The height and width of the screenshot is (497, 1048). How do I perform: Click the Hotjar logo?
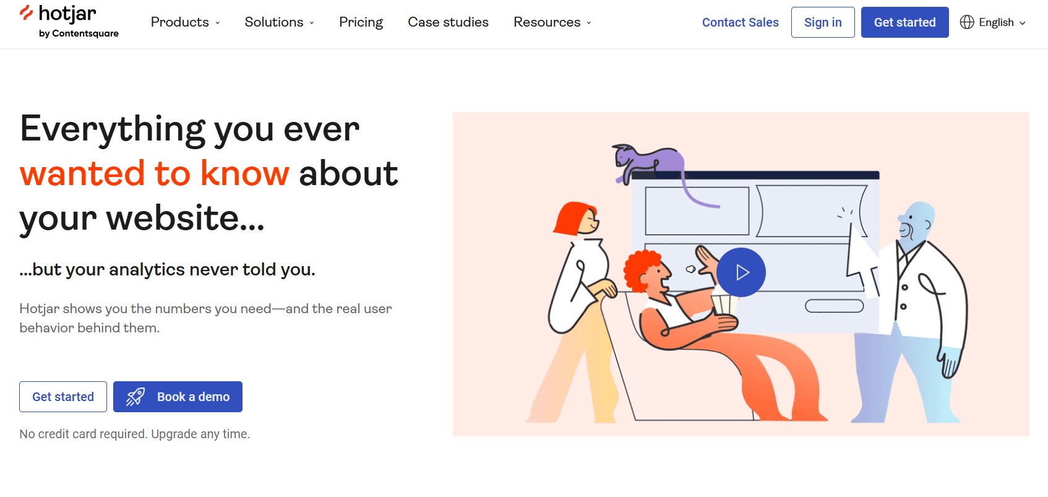(69, 22)
